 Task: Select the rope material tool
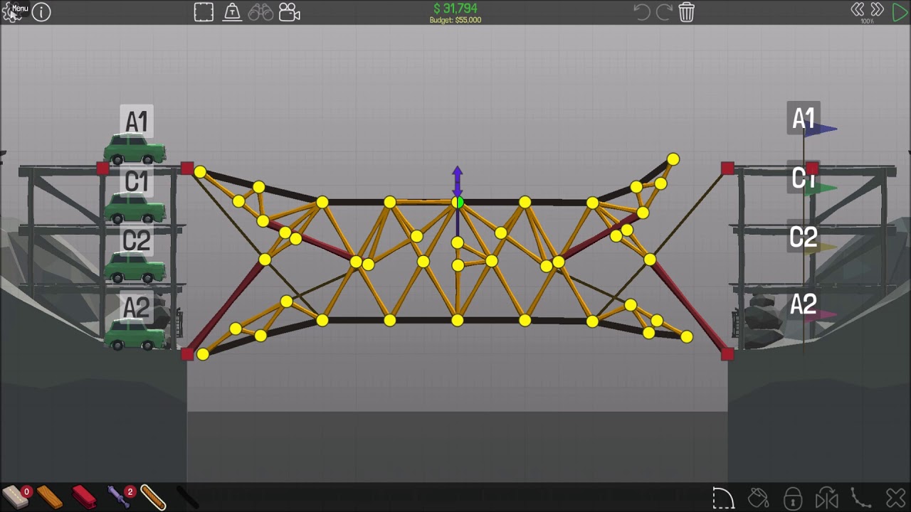[153, 497]
